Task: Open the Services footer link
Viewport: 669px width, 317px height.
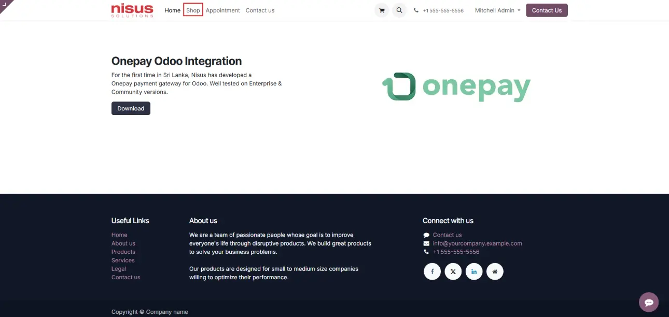Action: [123, 261]
